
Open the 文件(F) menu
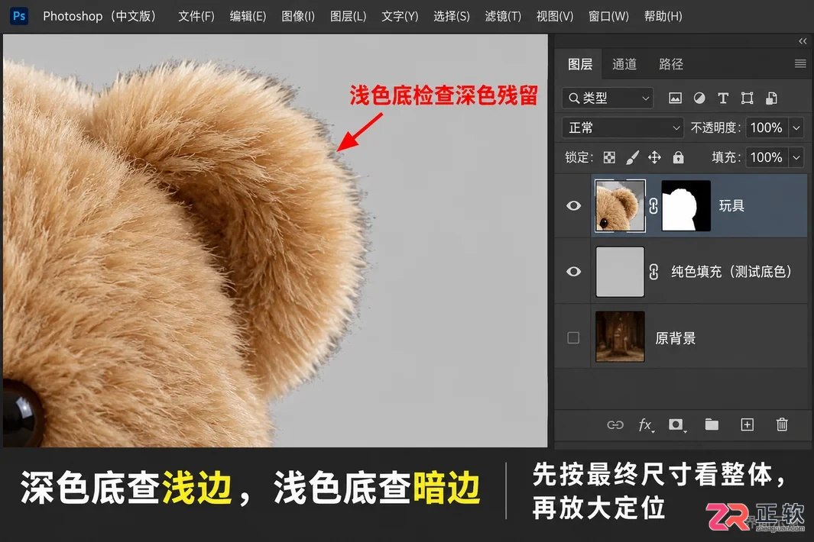pos(196,17)
